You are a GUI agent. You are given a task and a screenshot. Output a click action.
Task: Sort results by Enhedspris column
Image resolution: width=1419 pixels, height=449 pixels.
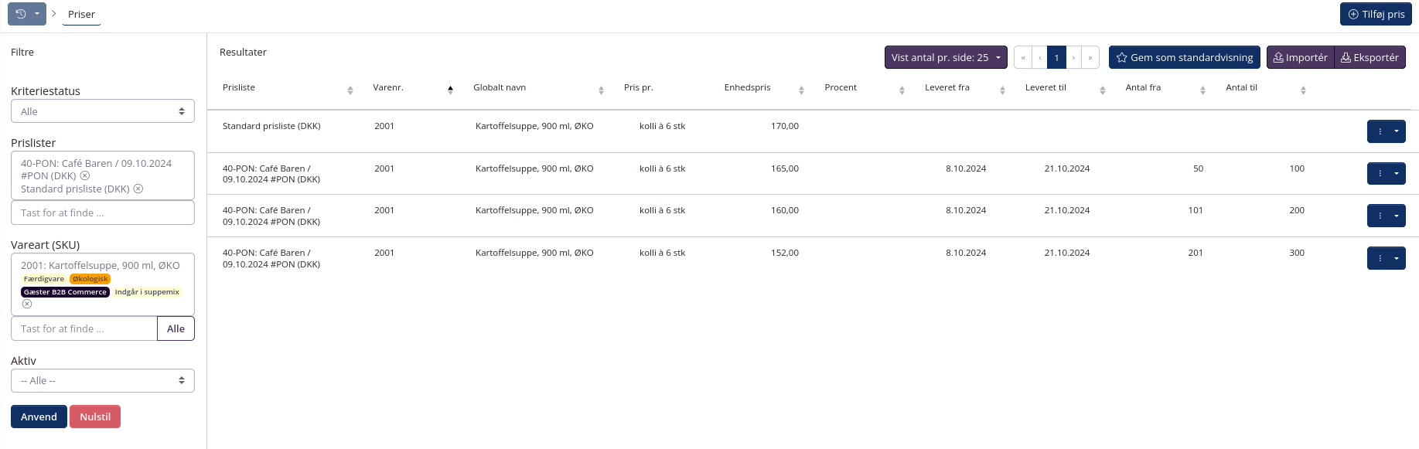point(801,90)
